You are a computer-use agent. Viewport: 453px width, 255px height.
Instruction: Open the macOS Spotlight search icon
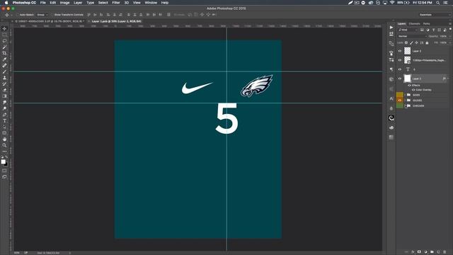(438, 3)
